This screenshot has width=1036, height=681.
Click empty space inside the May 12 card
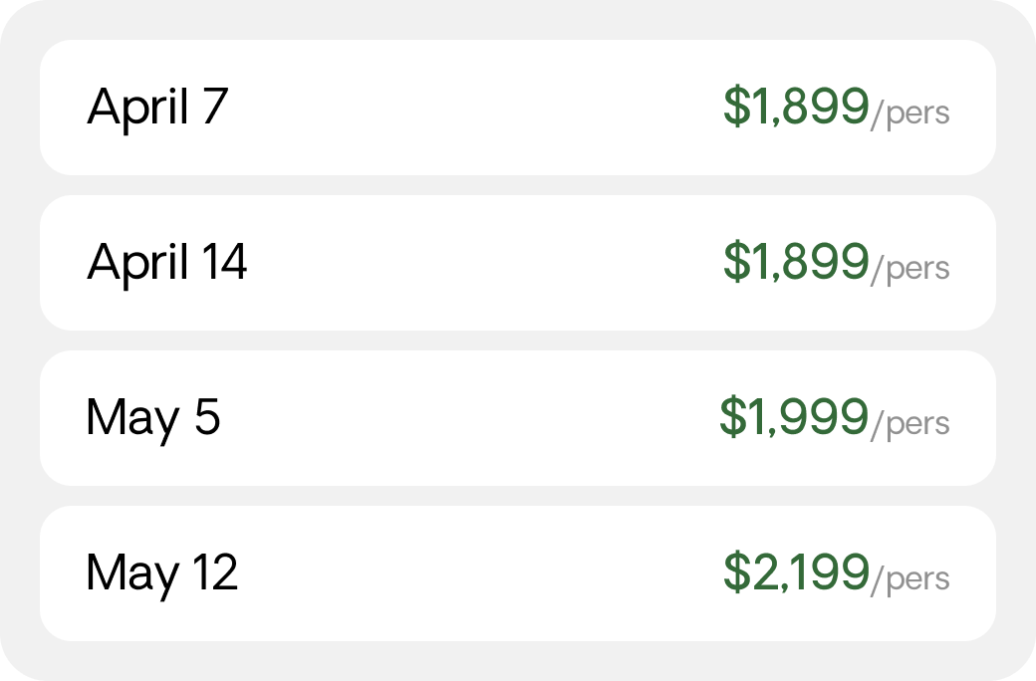pyautogui.click(x=476, y=573)
